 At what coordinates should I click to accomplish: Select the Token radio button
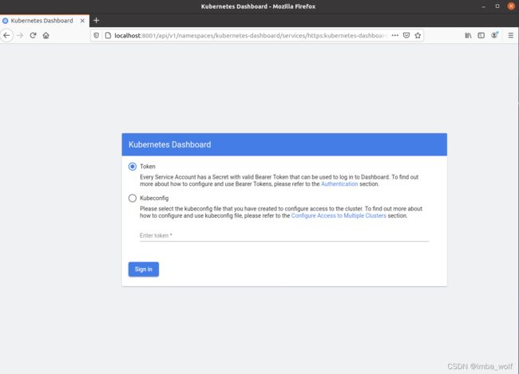click(133, 167)
